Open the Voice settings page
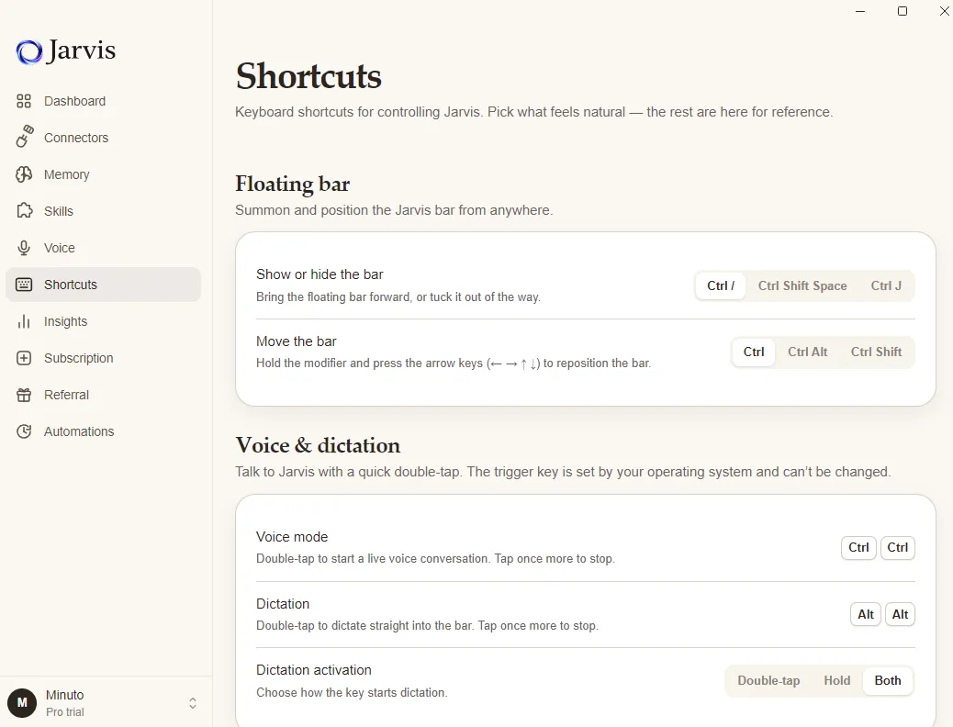Image resolution: width=953 pixels, height=727 pixels. coord(104,248)
